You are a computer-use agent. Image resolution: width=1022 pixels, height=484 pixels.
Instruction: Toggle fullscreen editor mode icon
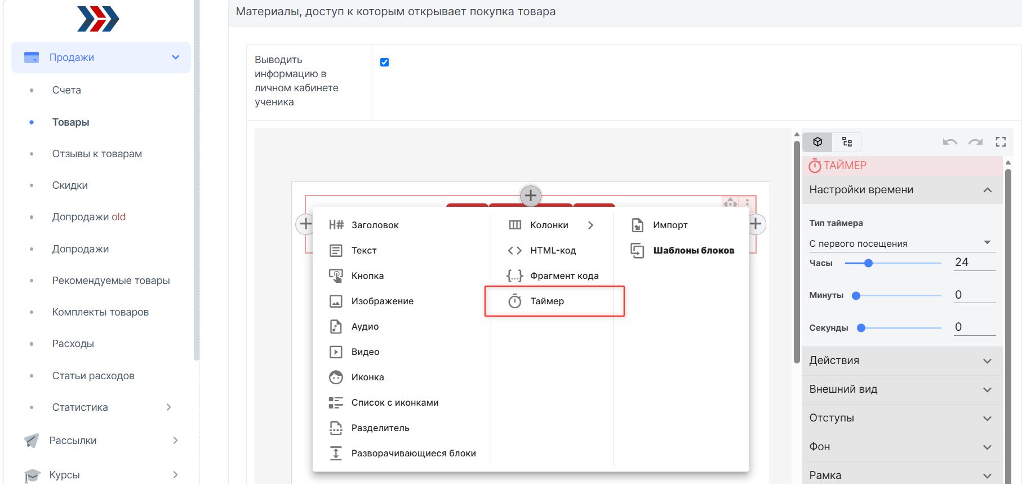click(1001, 142)
